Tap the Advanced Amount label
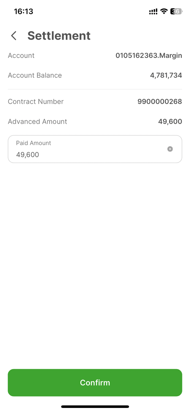 point(38,121)
